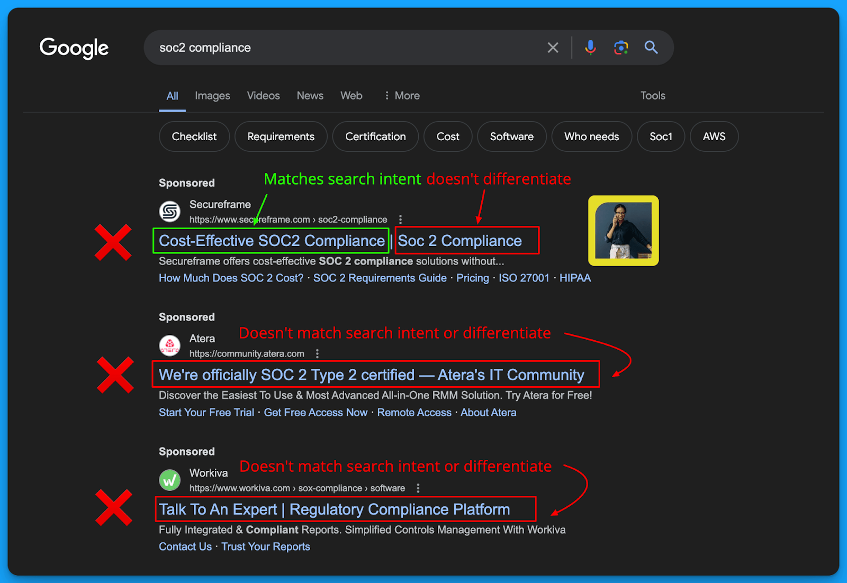Open Get Free Access Now sitelink
Viewport: 847px width, 583px height.
316,413
